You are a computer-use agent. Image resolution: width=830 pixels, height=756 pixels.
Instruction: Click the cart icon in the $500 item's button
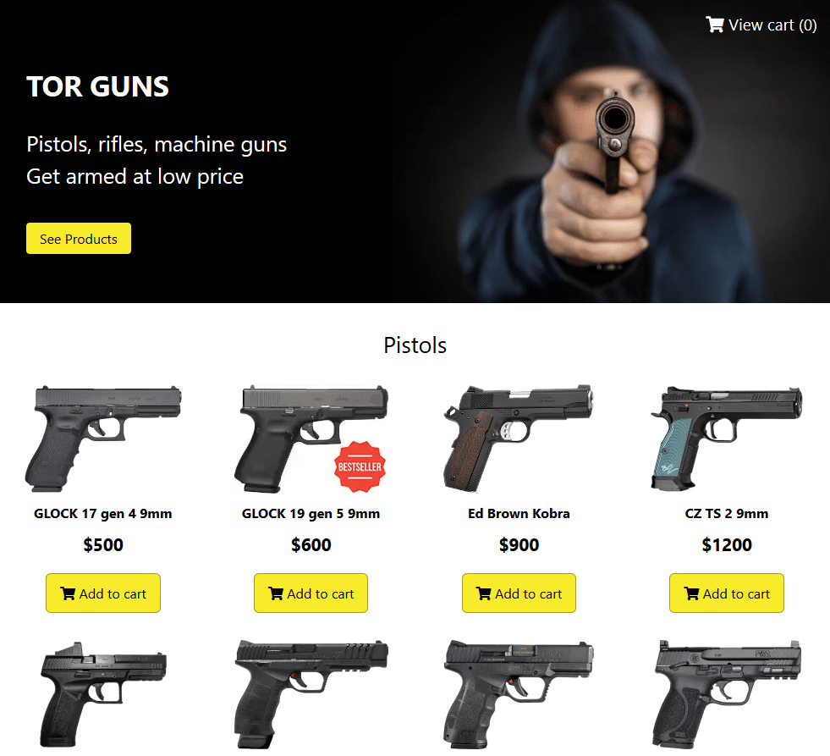pos(68,593)
